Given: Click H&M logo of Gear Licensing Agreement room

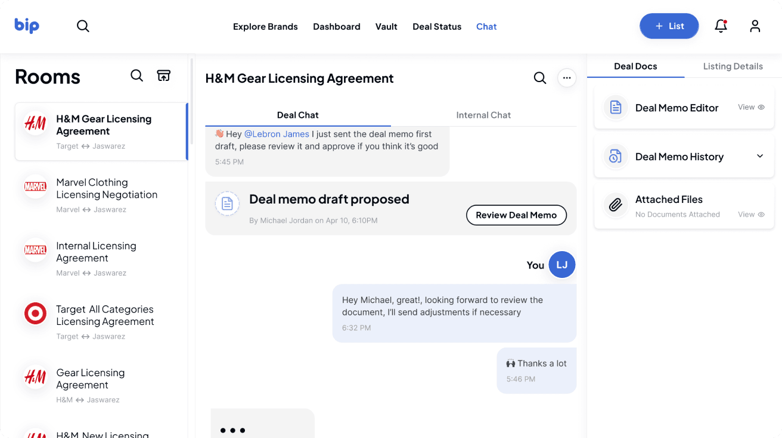Looking at the screenshot, I should click(35, 377).
